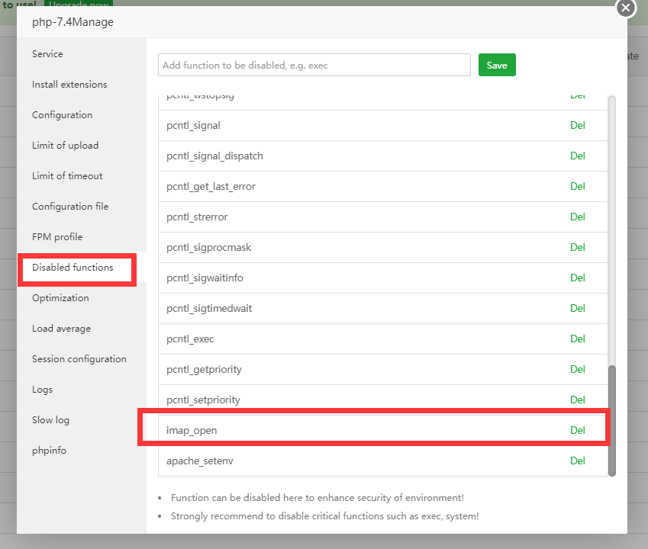This screenshot has height=549, width=648.
Task: Select Limit of upload in sidebar
Action: [65, 146]
